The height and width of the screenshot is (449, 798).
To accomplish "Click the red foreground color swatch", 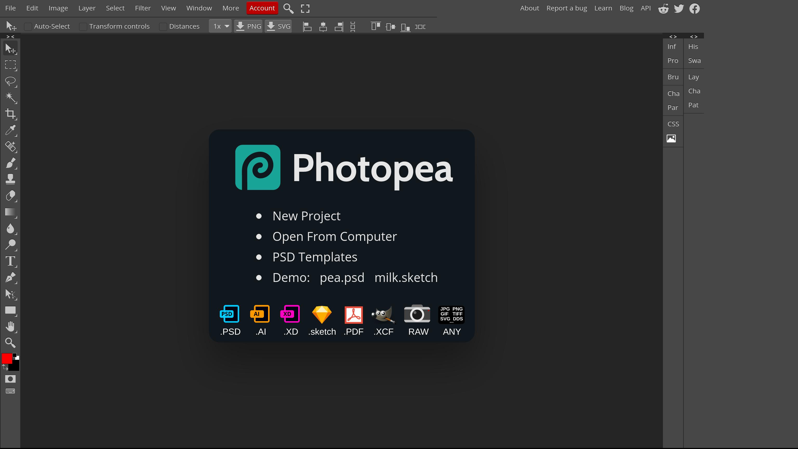I will click(x=7, y=359).
